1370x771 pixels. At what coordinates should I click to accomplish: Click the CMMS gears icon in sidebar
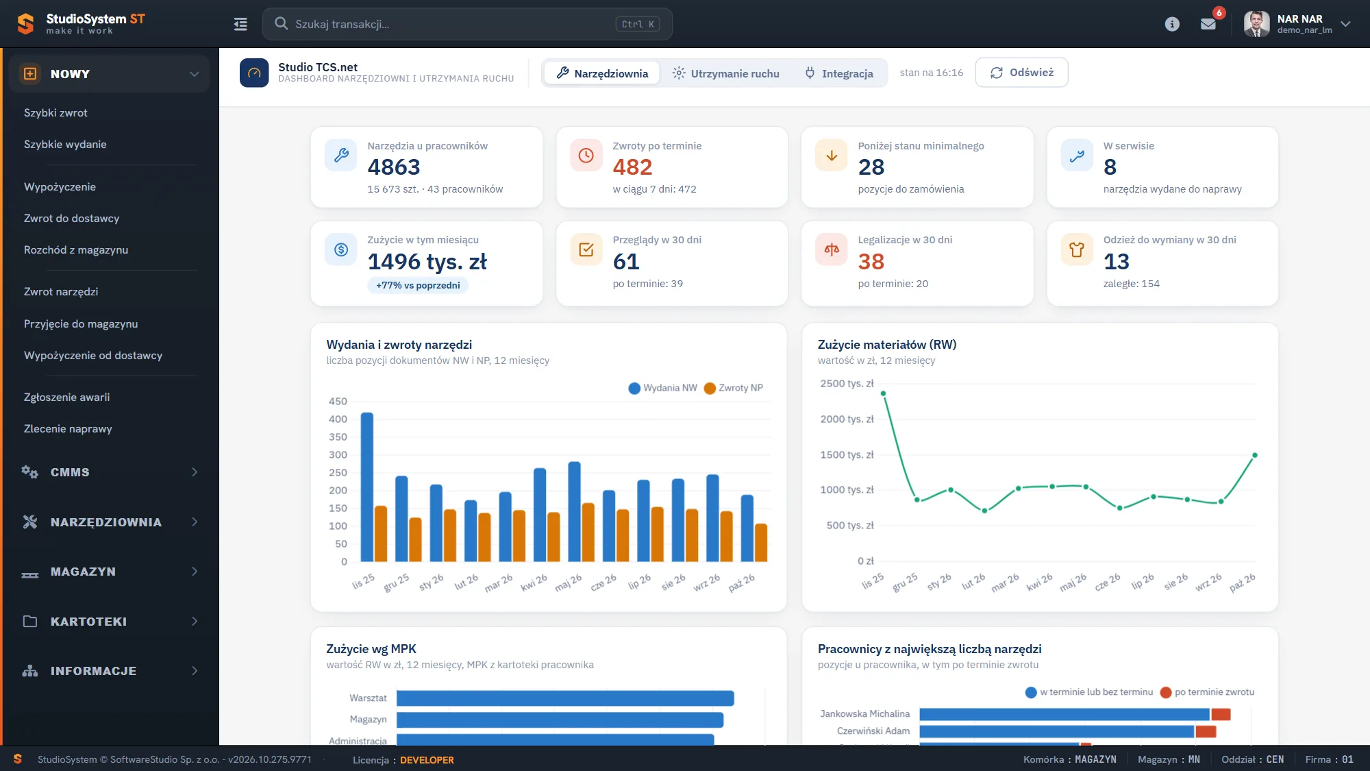[x=29, y=472]
